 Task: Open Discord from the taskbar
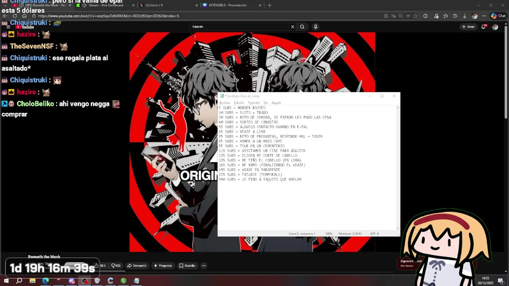pyautogui.click(x=72, y=281)
